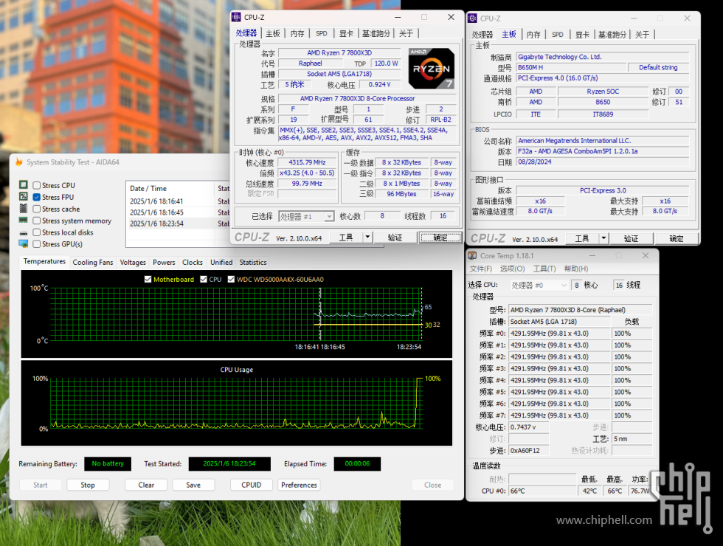723x546 pixels.
Task: Click the Gigabyte Technology Co. Ltd. manufacturer field
Action: (602, 57)
